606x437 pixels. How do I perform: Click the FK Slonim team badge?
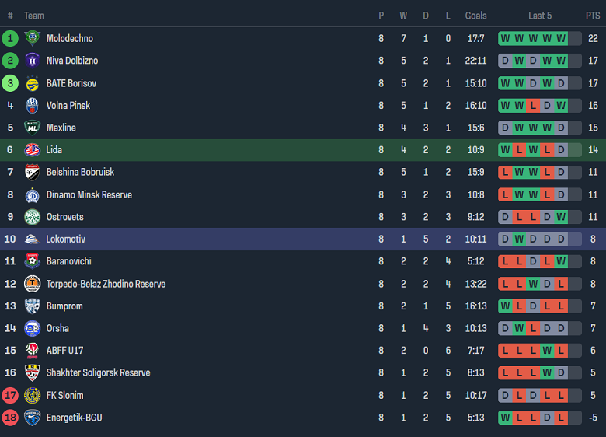[32, 395]
